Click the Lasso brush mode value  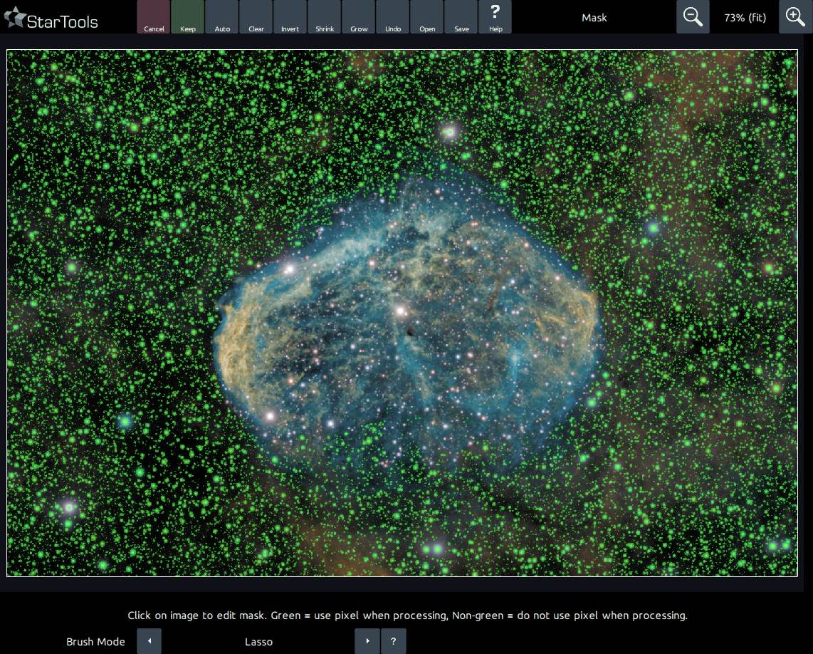(258, 642)
